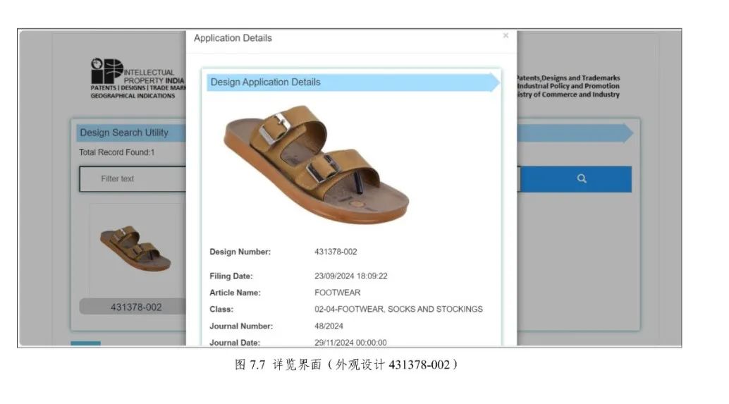Click the 431378-002 result label button

pyautogui.click(x=135, y=307)
